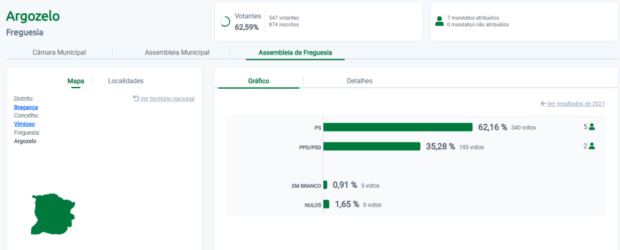The width and height of the screenshot is (620, 250).
Task: Open the Detalhes tab
Action: pos(360,81)
